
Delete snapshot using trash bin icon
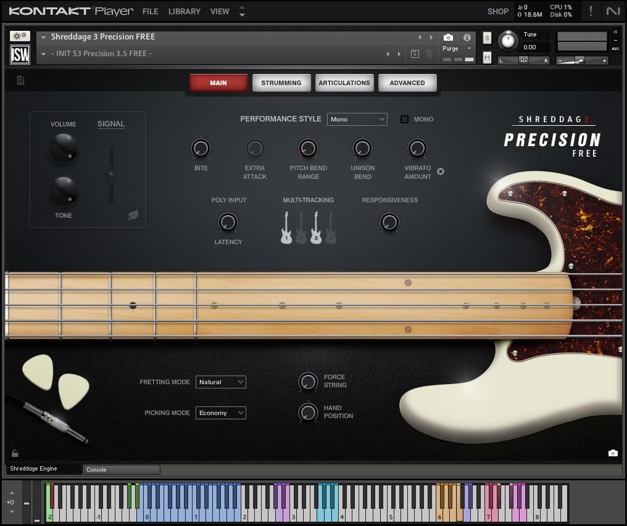click(429, 54)
